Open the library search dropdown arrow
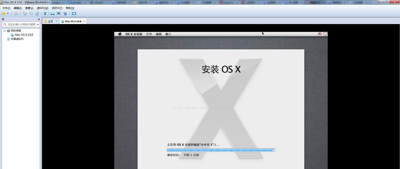400x169 pixels. pyautogui.click(x=38, y=25)
